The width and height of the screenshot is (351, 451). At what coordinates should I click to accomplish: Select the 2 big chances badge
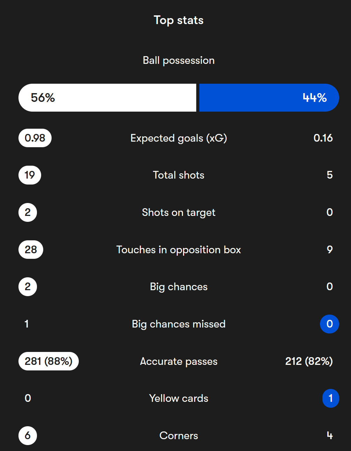(28, 287)
